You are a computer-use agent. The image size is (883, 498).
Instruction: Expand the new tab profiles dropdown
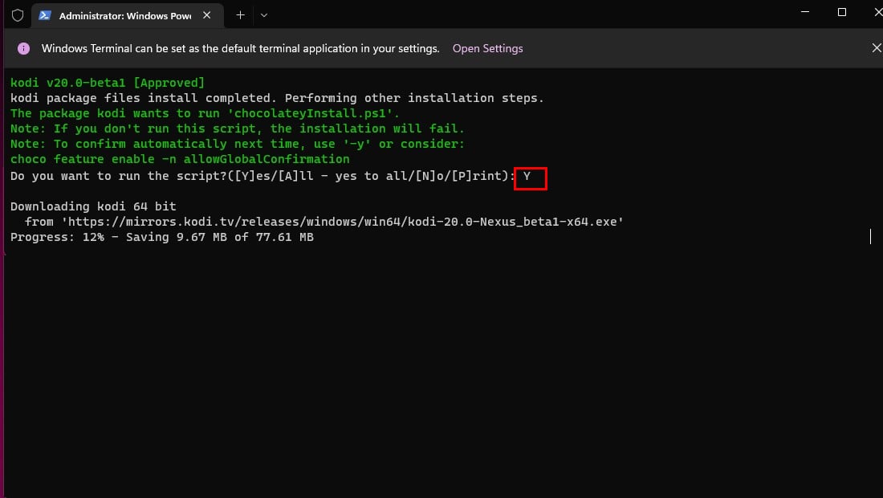(264, 14)
